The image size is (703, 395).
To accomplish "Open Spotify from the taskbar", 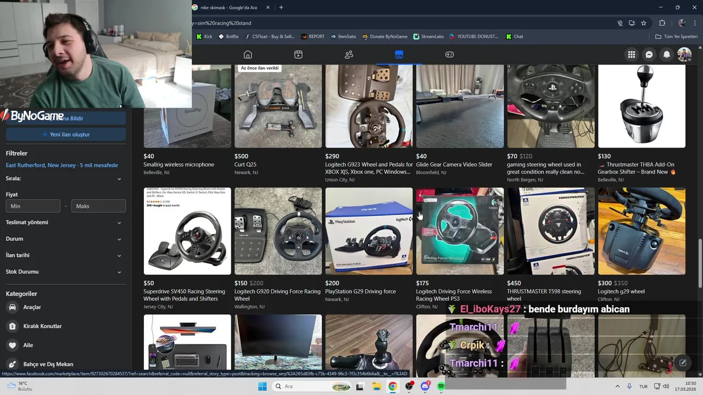I will coord(441,386).
